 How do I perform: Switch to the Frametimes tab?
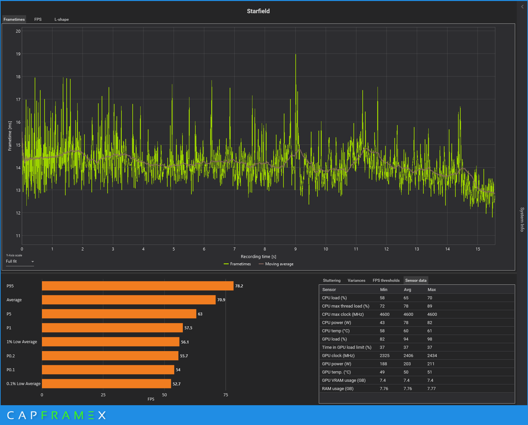[14, 19]
